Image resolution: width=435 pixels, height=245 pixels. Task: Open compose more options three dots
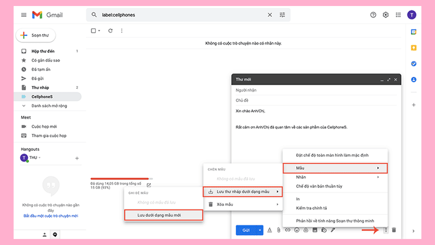coord(386,230)
